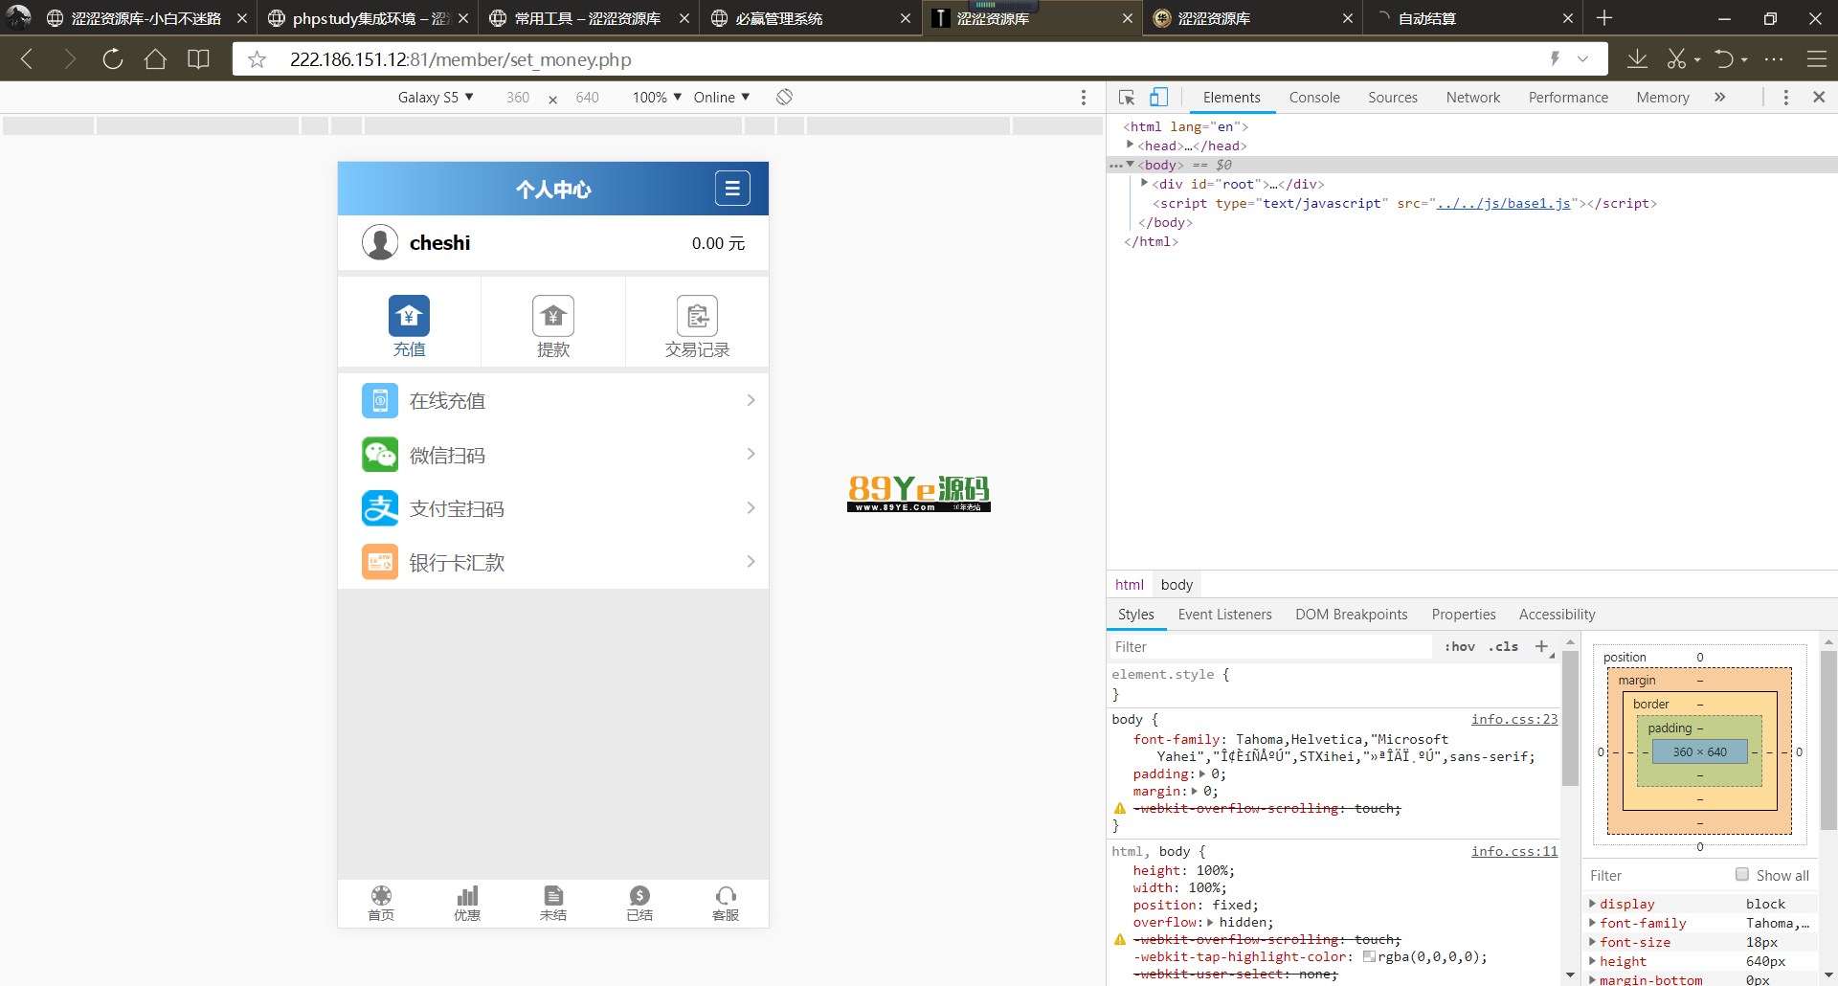Open the downloads icon in the browser toolbar
Image resolution: width=1838 pixels, height=986 pixels.
click(x=1637, y=59)
